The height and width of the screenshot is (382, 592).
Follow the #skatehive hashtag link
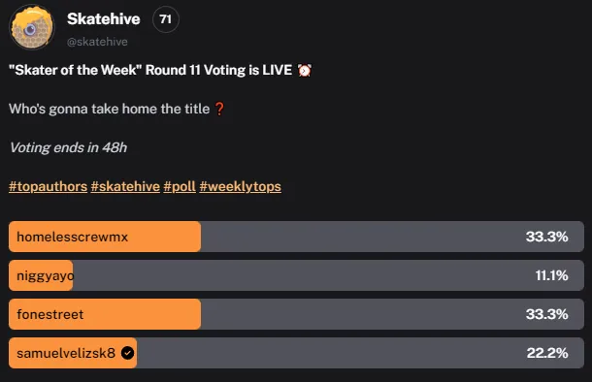click(x=125, y=186)
